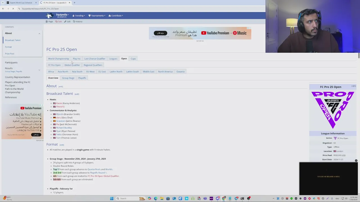Switch to Playoffs tab
The width and height of the screenshot is (360, 202).
[82, 78]
